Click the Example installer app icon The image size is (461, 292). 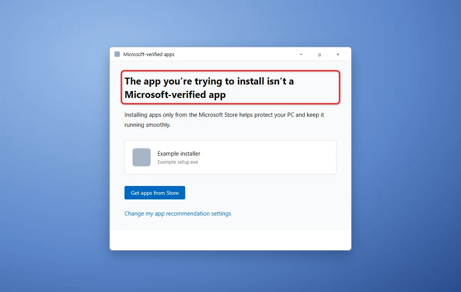[141, 157]
